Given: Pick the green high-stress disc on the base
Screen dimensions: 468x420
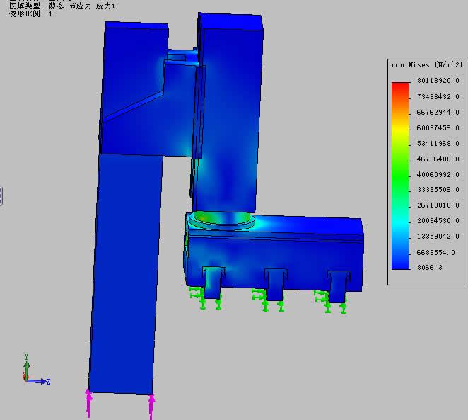Looking at the screenshot, I should 221,219.
